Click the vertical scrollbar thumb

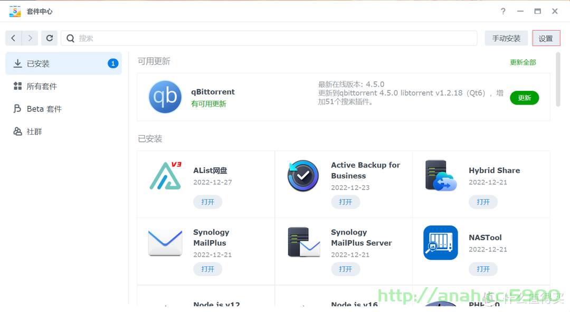coord(558,79)
